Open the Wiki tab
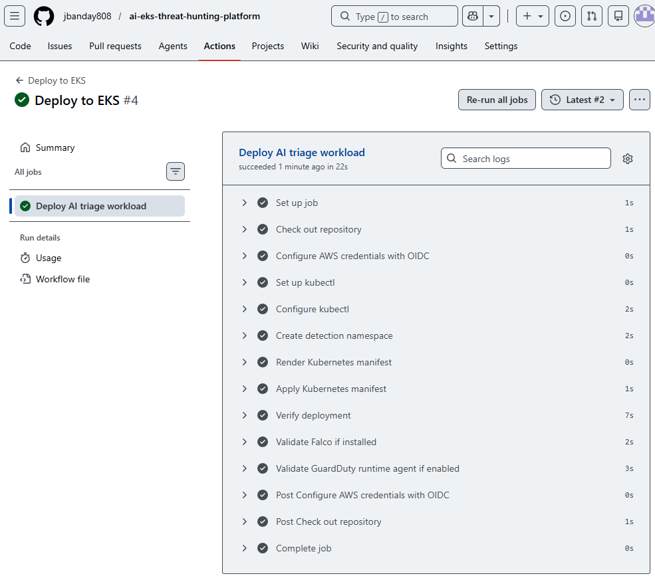 tap(310, 46)
